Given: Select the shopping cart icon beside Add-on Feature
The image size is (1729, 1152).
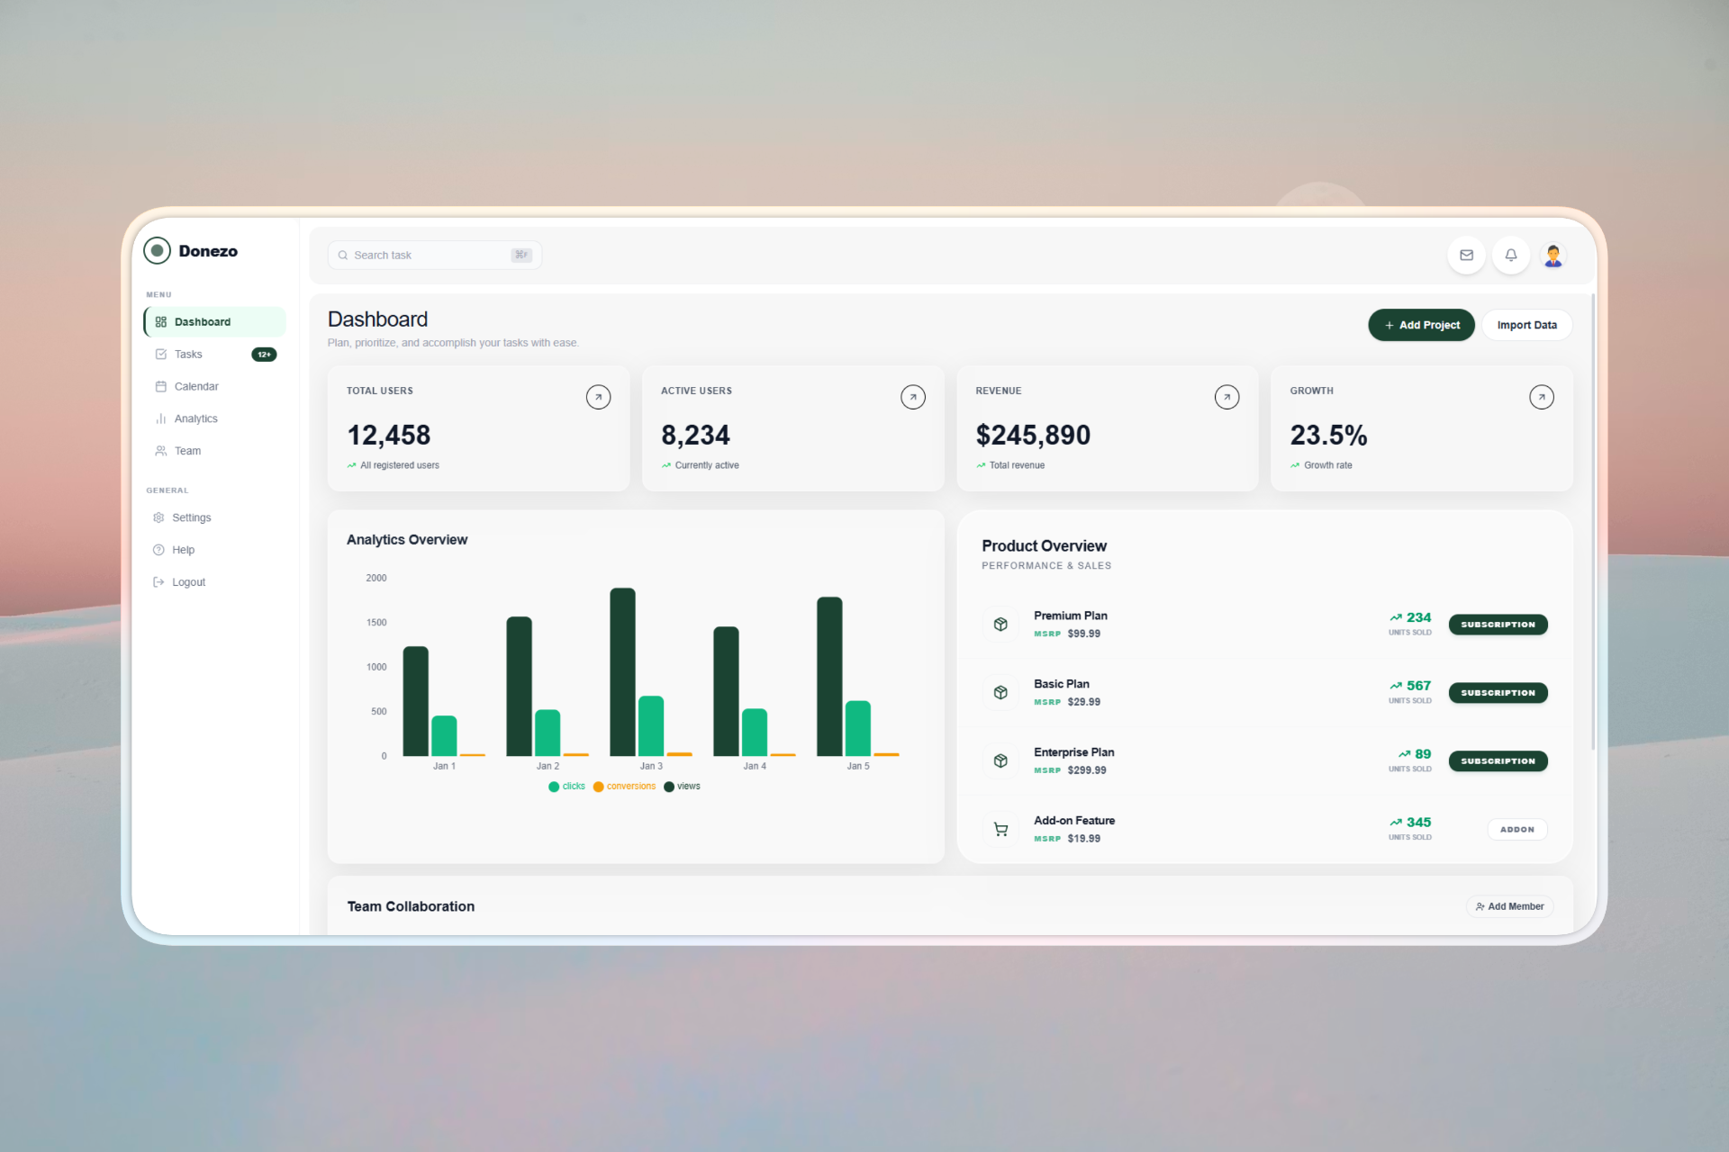Looking at the screenshot, I should pos(1000,829).
